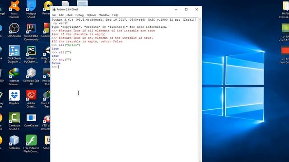Open Avast Premier desktop icon
The image size is (289, 162).
[x=14, y=9]
